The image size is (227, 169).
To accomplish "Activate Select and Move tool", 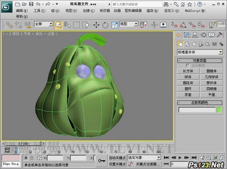I will tap(96, 25).
